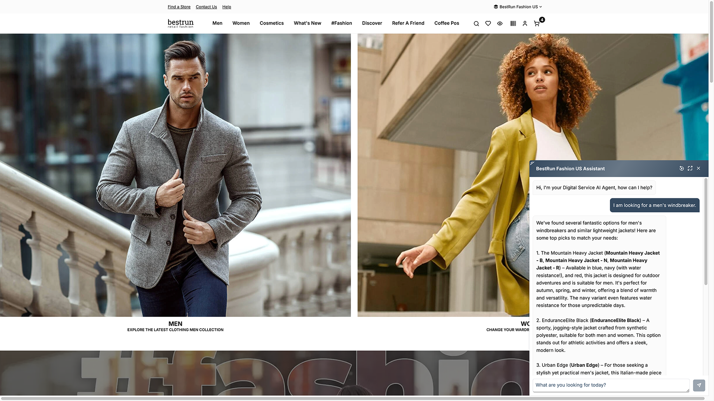Open the shopping cart icon
Screen dimensions: 714x401
[x=537, y=23]
